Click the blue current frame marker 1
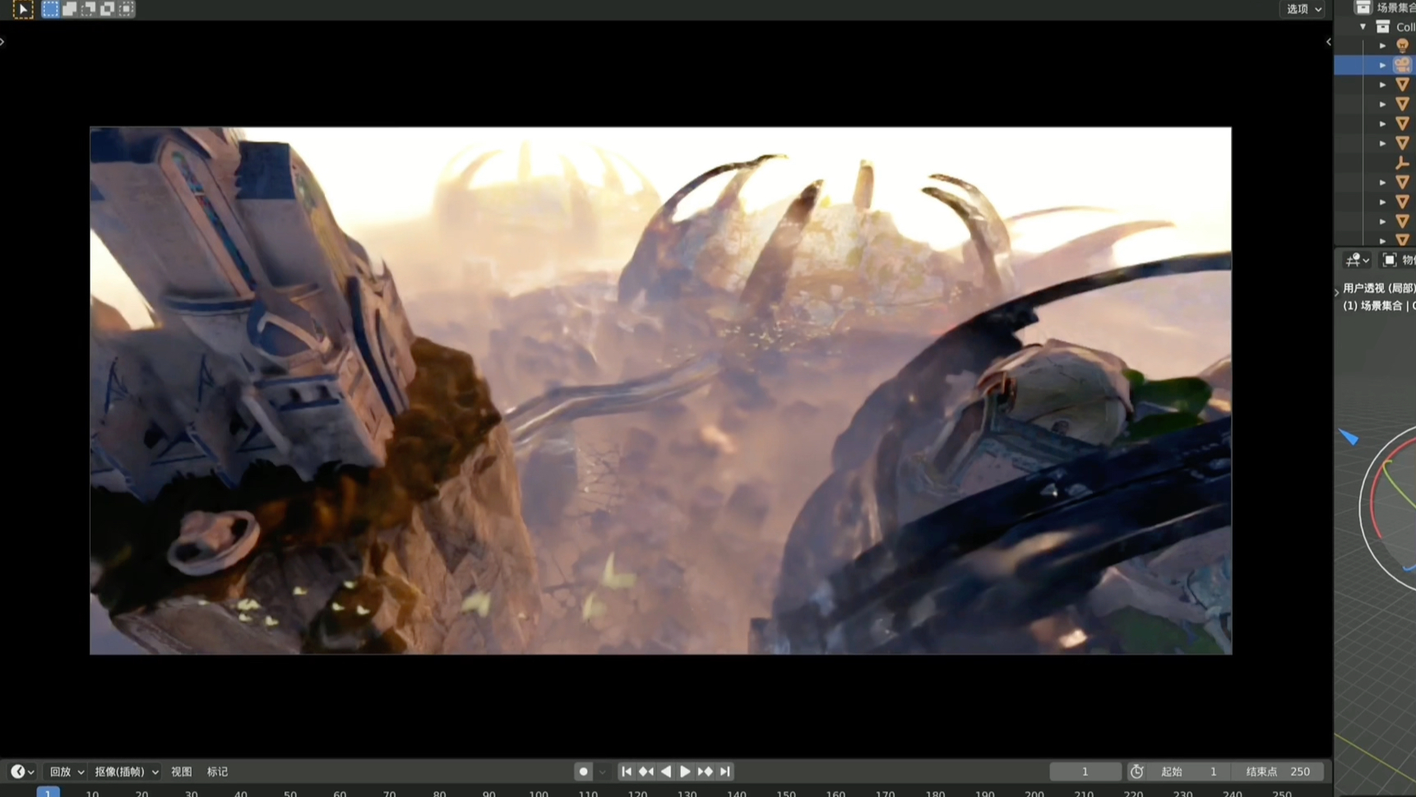Viewport: 1416px width, 797px height. click(48, 792)
